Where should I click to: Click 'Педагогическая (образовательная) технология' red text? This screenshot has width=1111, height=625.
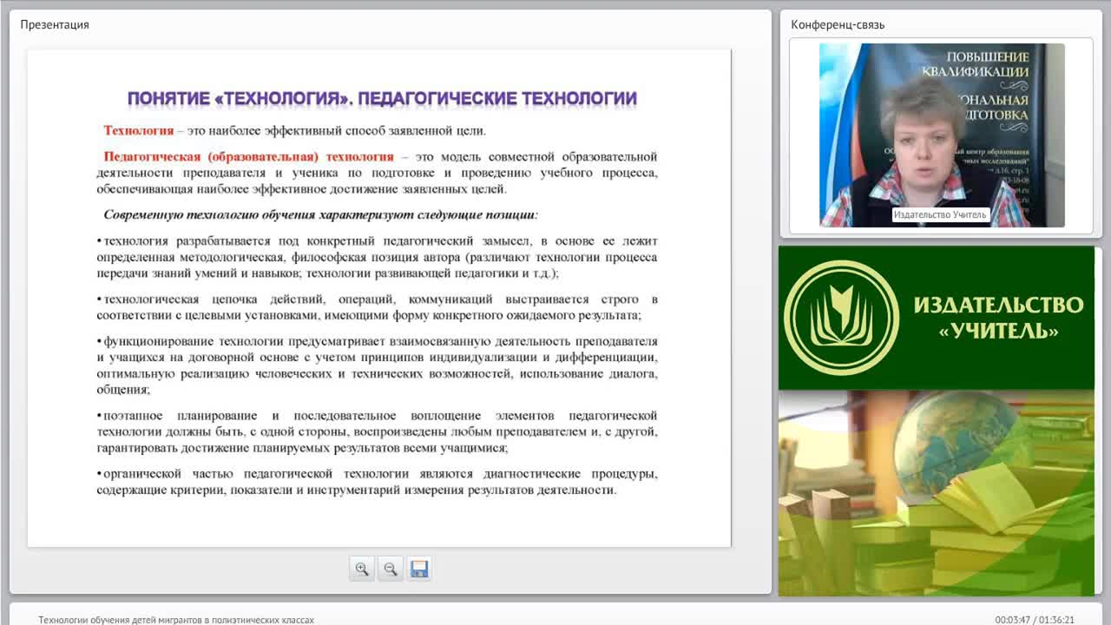(x=248, y=157)
